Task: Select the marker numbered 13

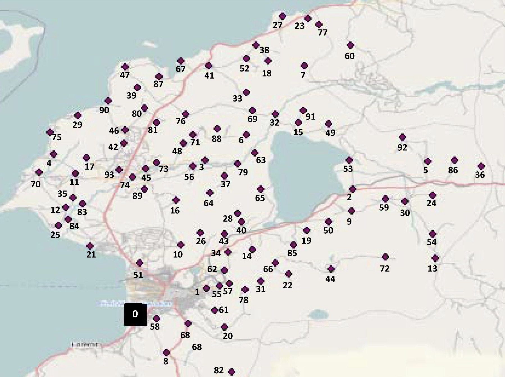Action: point(435,258)
